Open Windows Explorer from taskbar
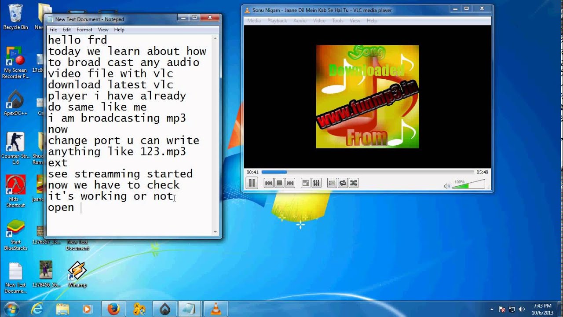Screen dimensions: 563x317 tap(62, 309)
